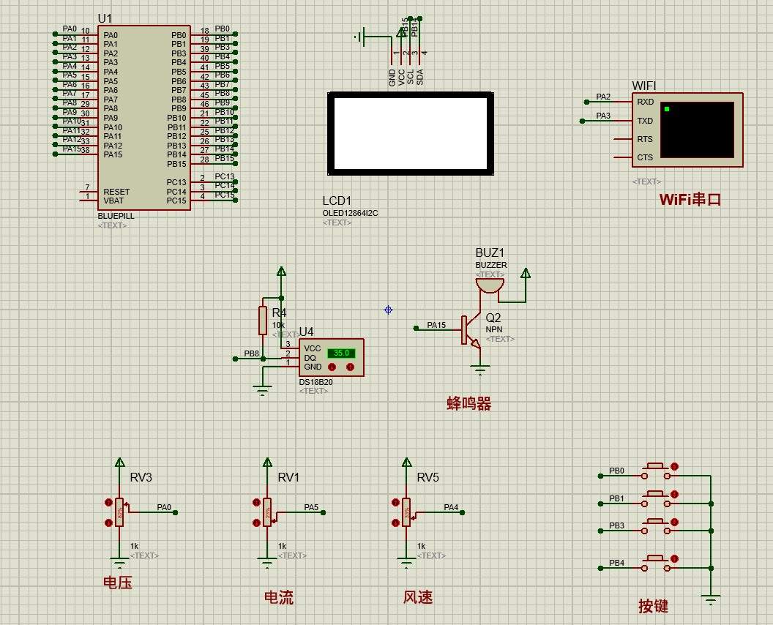Click lower red adjust button of RV1

256,523
